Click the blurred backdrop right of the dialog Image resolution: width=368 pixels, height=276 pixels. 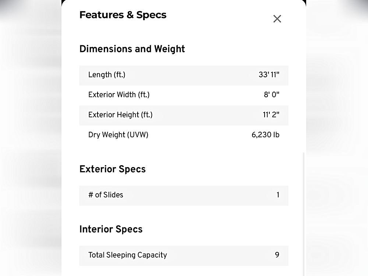[x=337, y=147]
